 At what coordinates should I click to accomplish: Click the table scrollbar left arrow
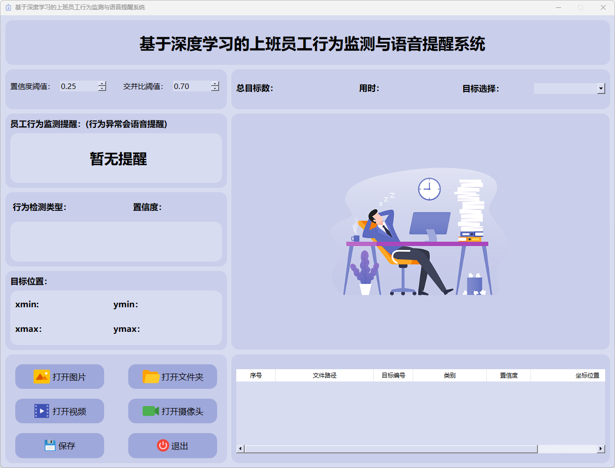(240, 449)
